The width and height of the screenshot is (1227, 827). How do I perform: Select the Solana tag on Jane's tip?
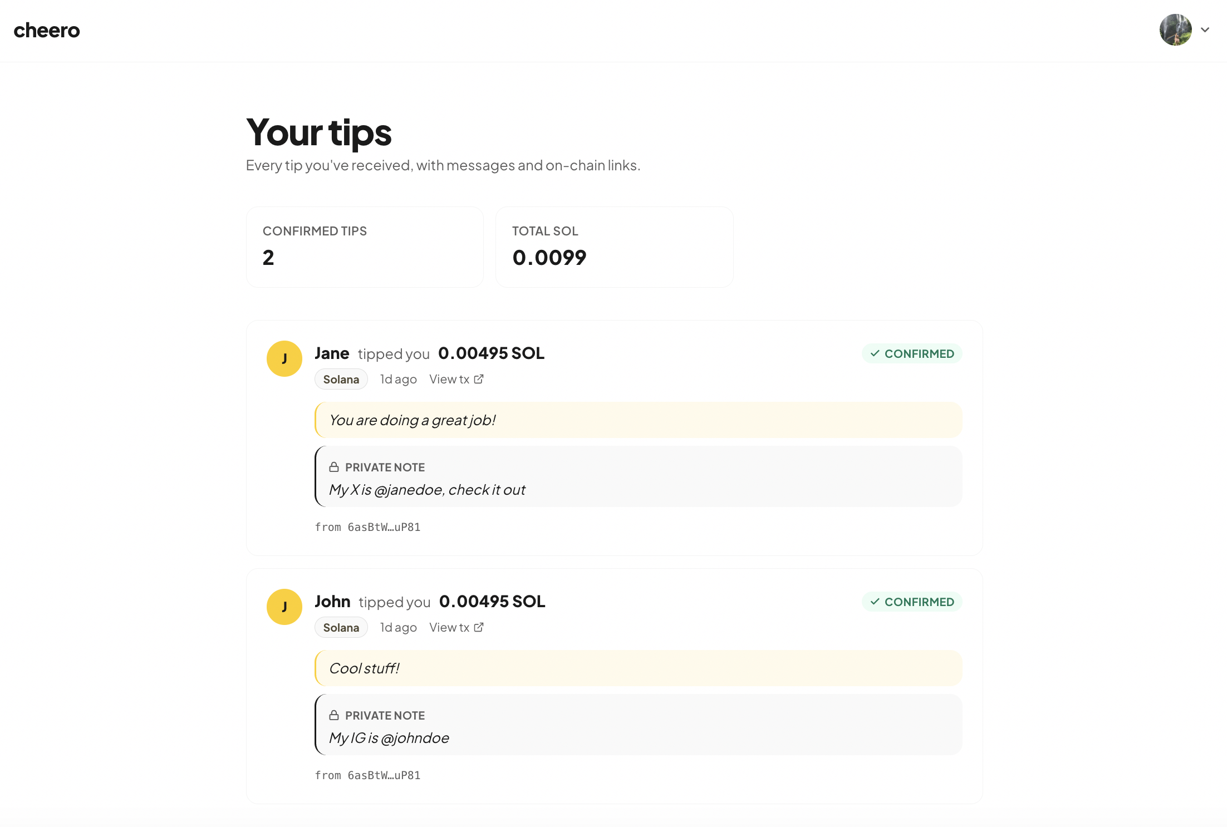click(341, 379)
